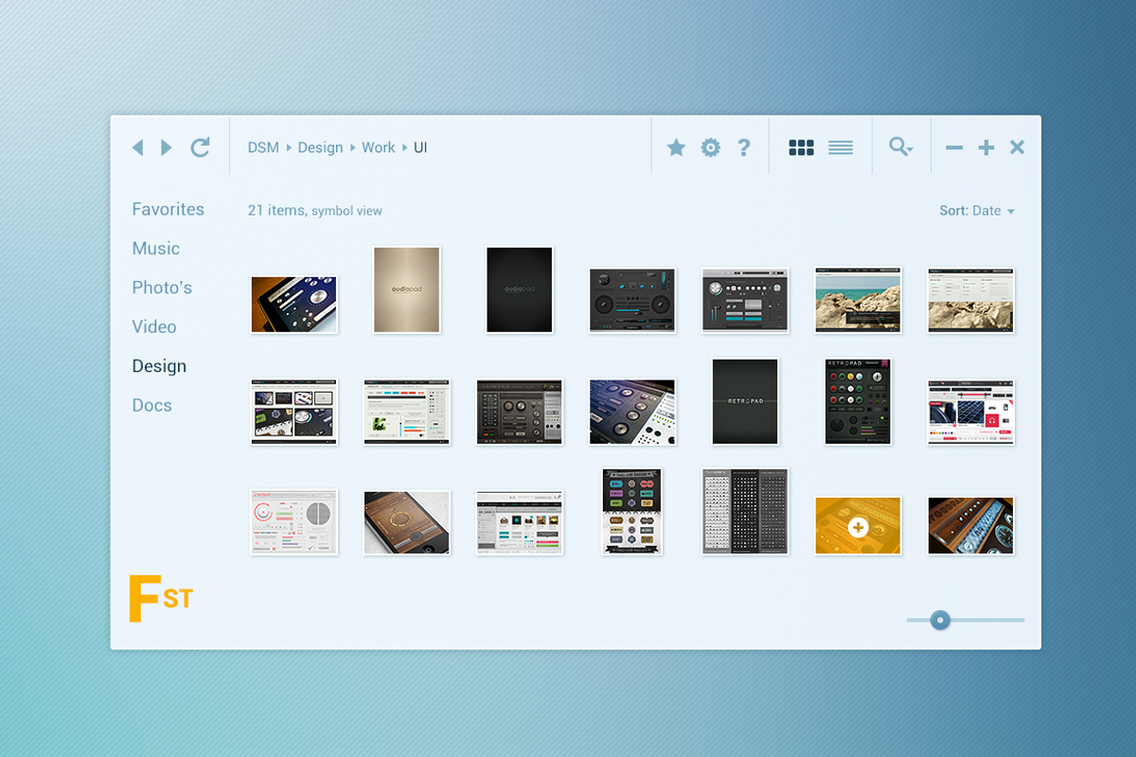
Task: Expand the arrow after the Design breadcrumb
Action: [352, 148]
